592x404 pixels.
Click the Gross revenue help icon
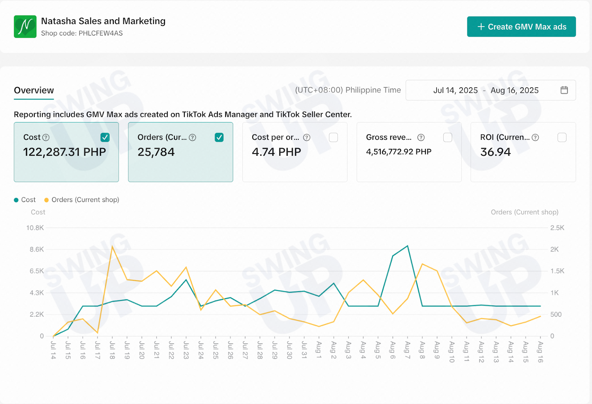(x=421, y=138)
